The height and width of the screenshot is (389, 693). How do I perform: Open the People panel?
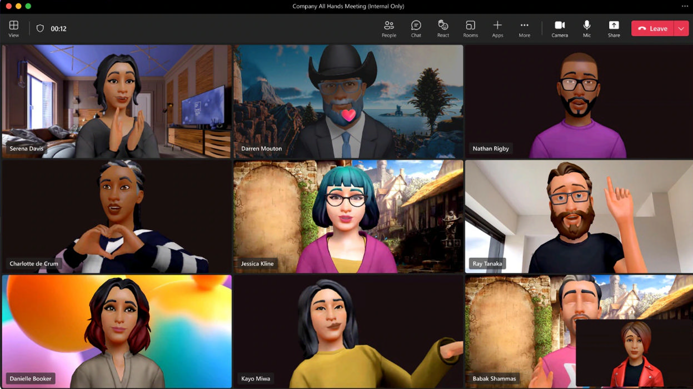click(x=389, y=29)
